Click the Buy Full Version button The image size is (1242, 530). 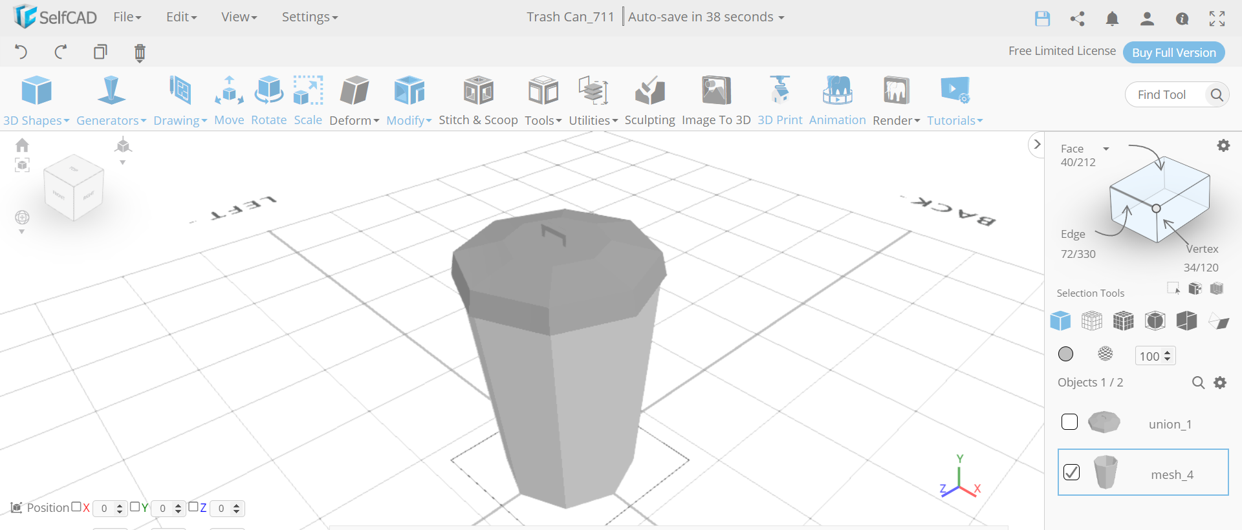click(x=1174, y=52)
